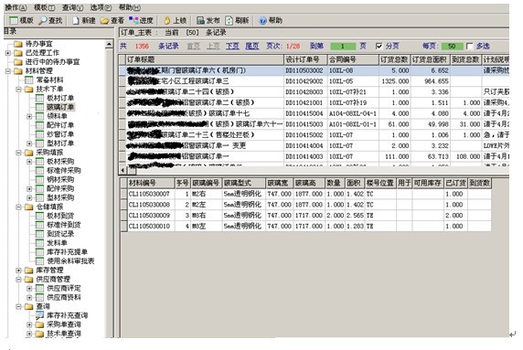
Task: Toggle the 分页 paging checkbox
Action: (379, 46)
